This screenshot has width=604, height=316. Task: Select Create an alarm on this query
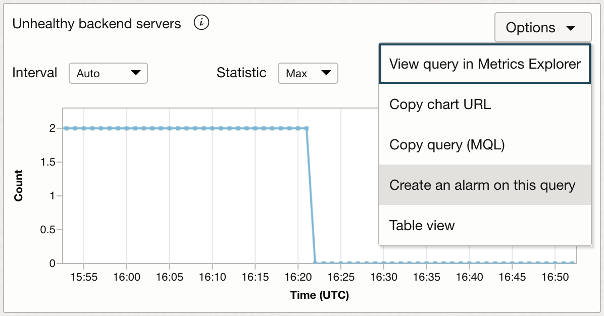coord(484,185)
